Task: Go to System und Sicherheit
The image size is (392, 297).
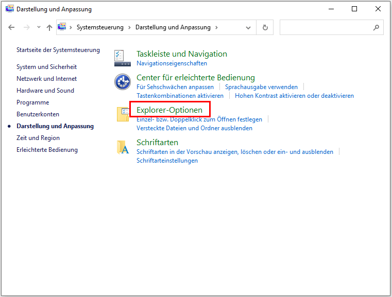Action: tap(46, 67)
